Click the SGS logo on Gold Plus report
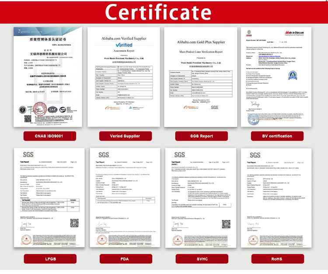 214,107
